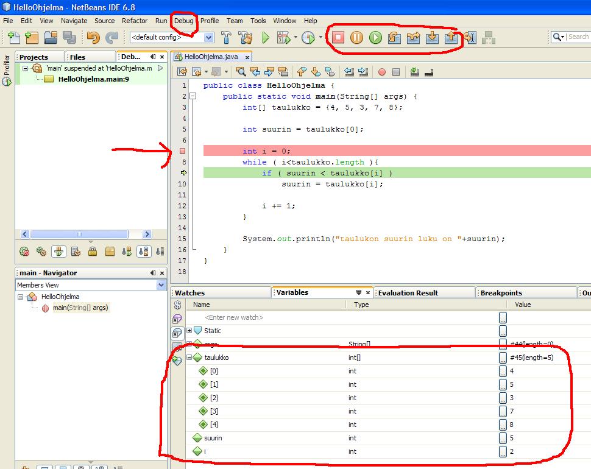Image resolution: width=591 pixels, height=469 pixels.
Task: Click the Step Out debugger icon
Action: click(451, 37)
